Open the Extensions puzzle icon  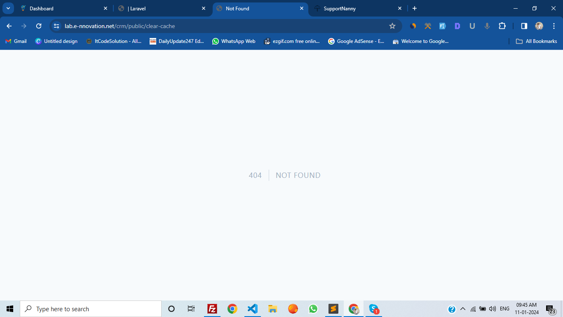tap(502, 26)
